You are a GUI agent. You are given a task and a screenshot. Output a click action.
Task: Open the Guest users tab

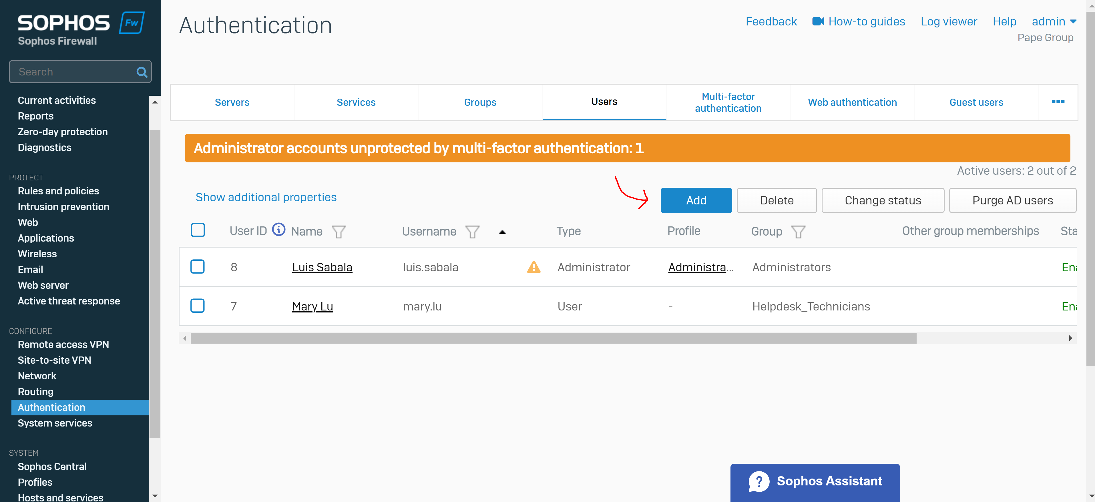coord(976,102)
